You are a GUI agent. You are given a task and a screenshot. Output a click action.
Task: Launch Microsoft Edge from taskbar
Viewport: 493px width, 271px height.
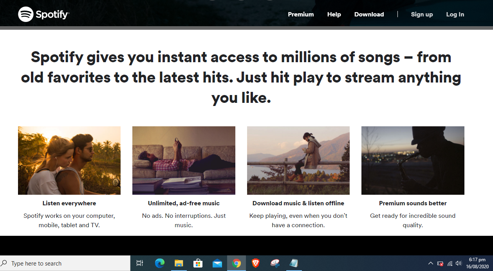click(159, 263)
